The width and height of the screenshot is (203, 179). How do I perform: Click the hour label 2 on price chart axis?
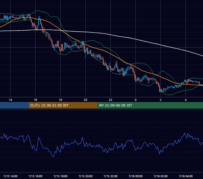[x=161, y=100]
